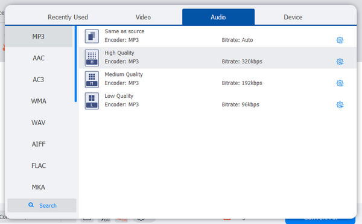
Task: Click the magnifier icon in Search box
Action: 31,205
